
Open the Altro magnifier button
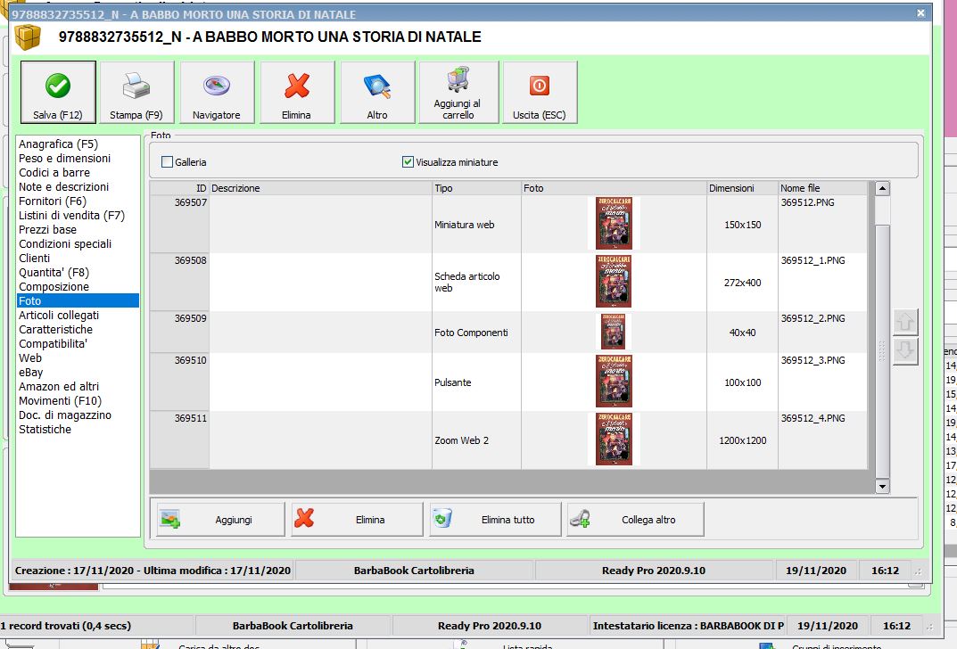click(377, 92)
